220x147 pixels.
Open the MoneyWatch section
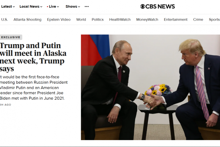click(147, 20)
